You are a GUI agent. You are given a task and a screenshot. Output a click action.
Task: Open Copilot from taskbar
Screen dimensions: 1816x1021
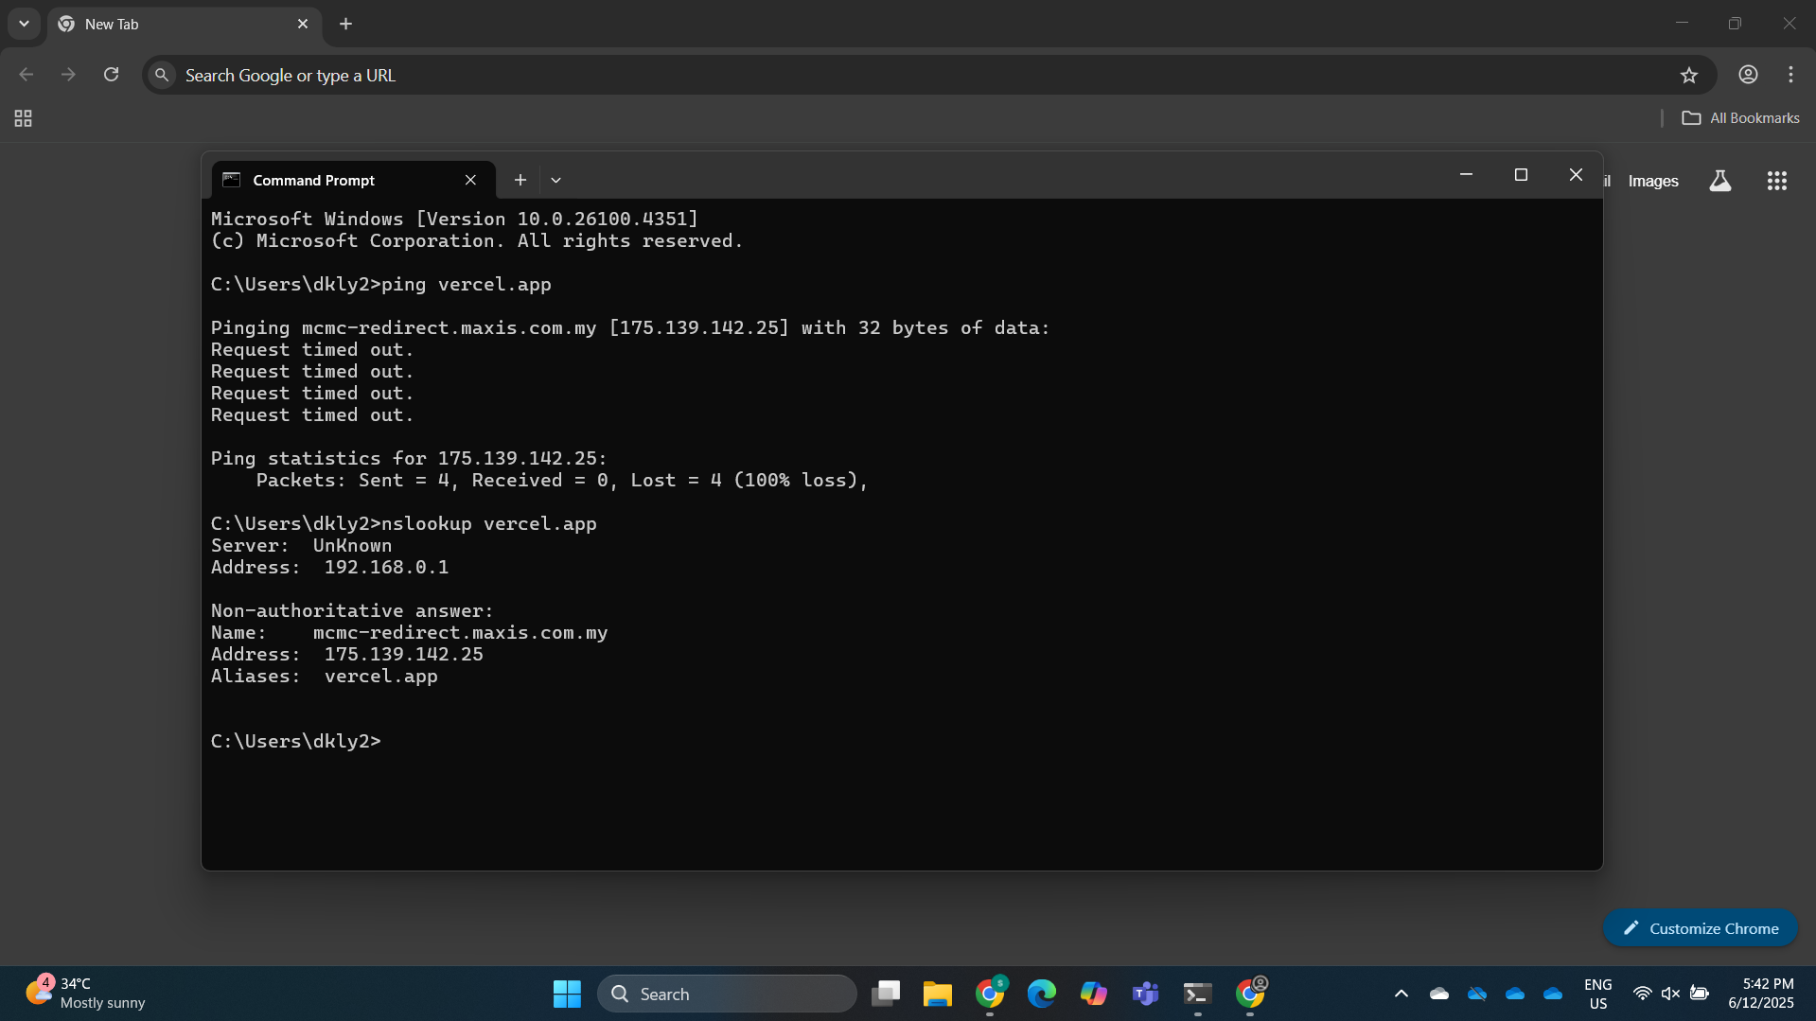coord(1094,994)
